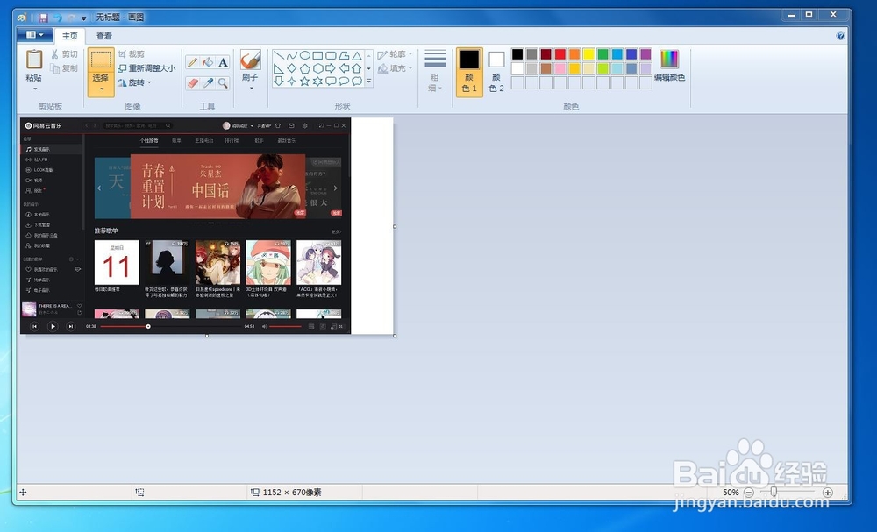Open the Fill (填充) dropdown

tap(395, 68)
